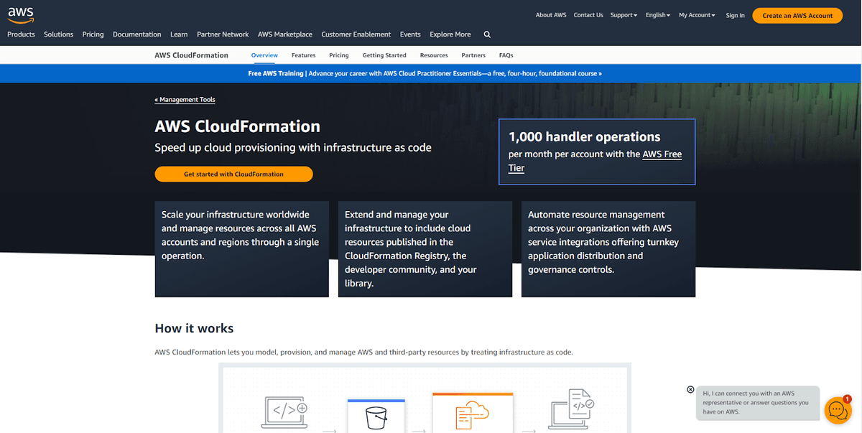Click the AWS CloudFormation subnav title
Screen dimensions: 862x433
pos(191,55)
